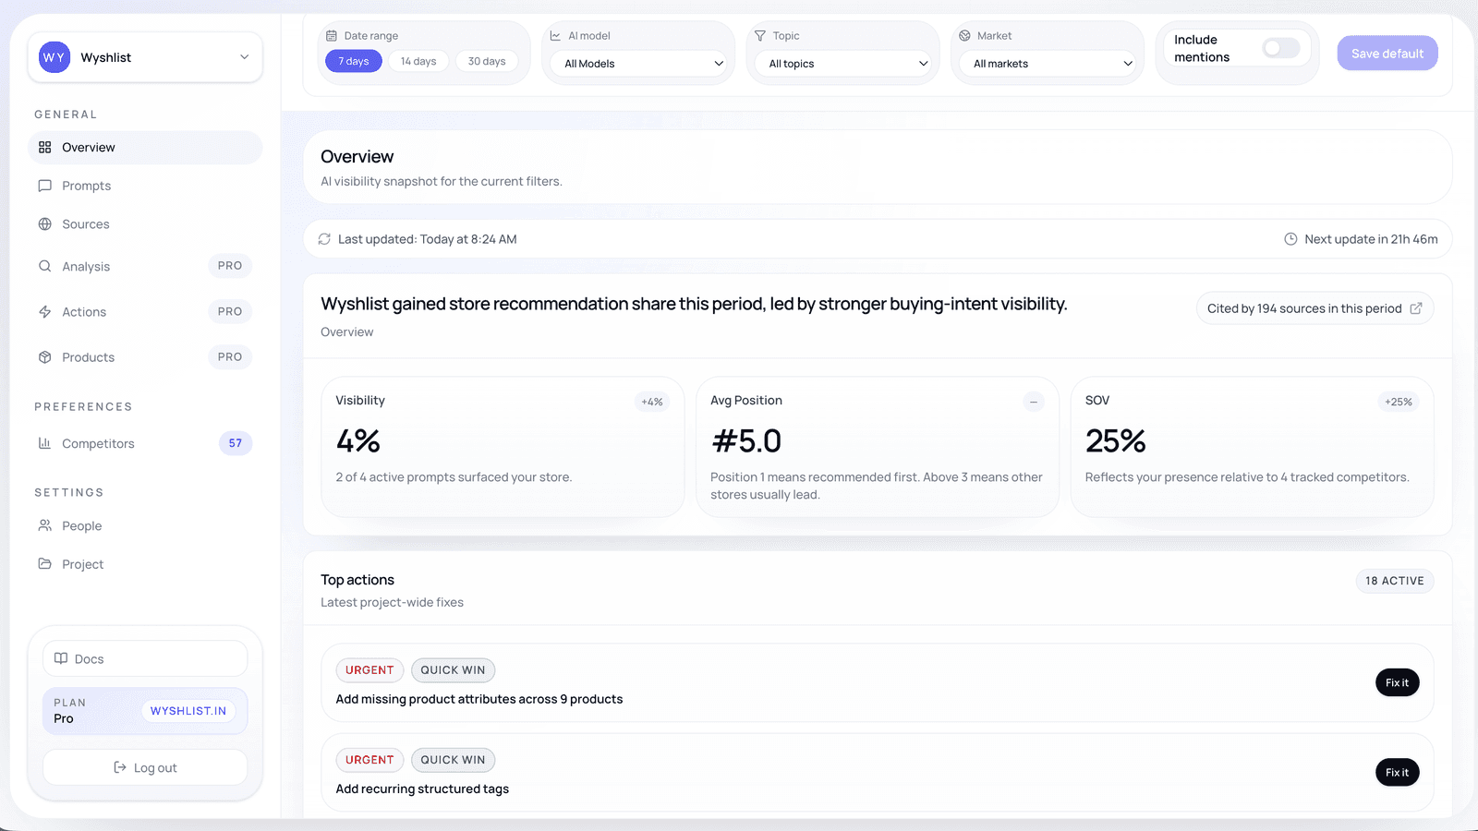The image size is (1478, 831).
Task: Click the '25%' SOV value
Action: (1116, 441)
